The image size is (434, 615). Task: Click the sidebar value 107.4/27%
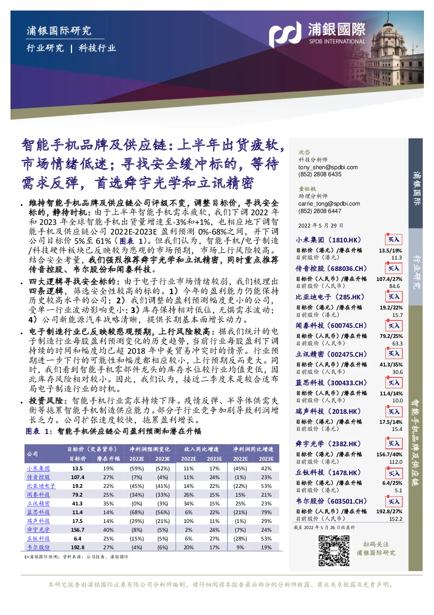click(x=389, y=279)
